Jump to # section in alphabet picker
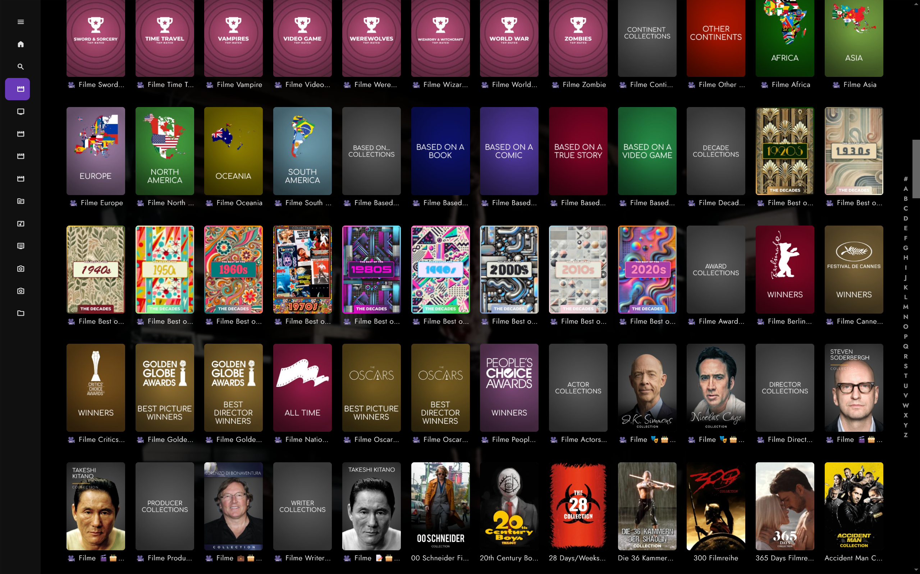 click(906, 179)
